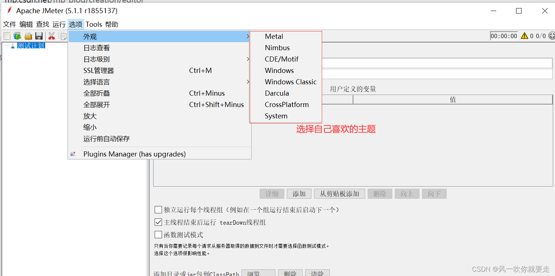Click the 清除 classpath button
Screen dimensions: 555x276
(317, 273)
